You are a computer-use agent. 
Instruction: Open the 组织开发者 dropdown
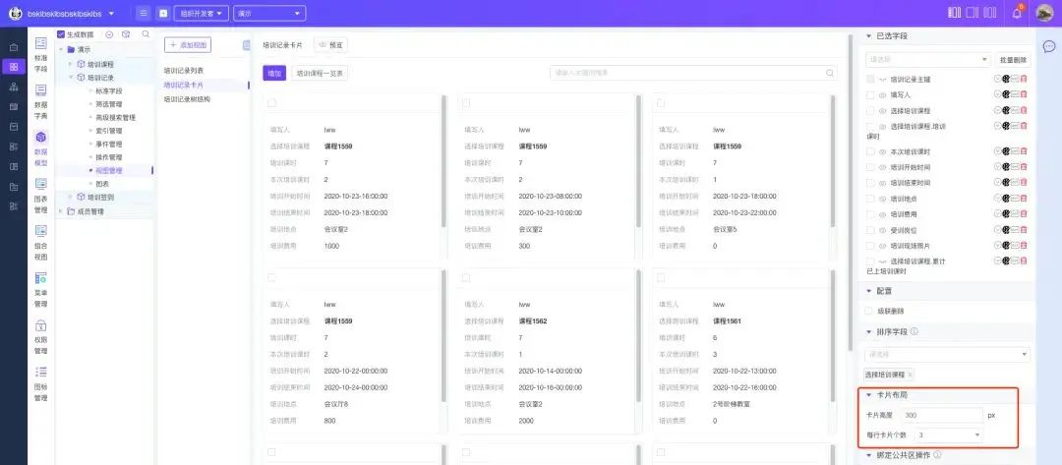[202, 14]
